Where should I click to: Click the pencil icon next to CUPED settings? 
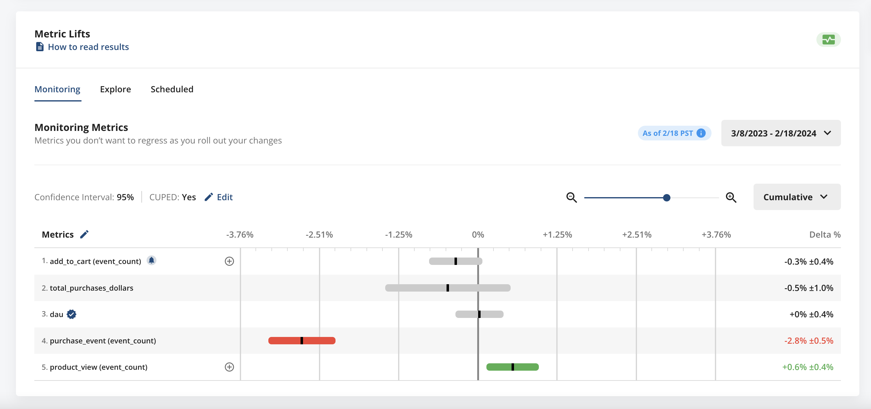209,197
